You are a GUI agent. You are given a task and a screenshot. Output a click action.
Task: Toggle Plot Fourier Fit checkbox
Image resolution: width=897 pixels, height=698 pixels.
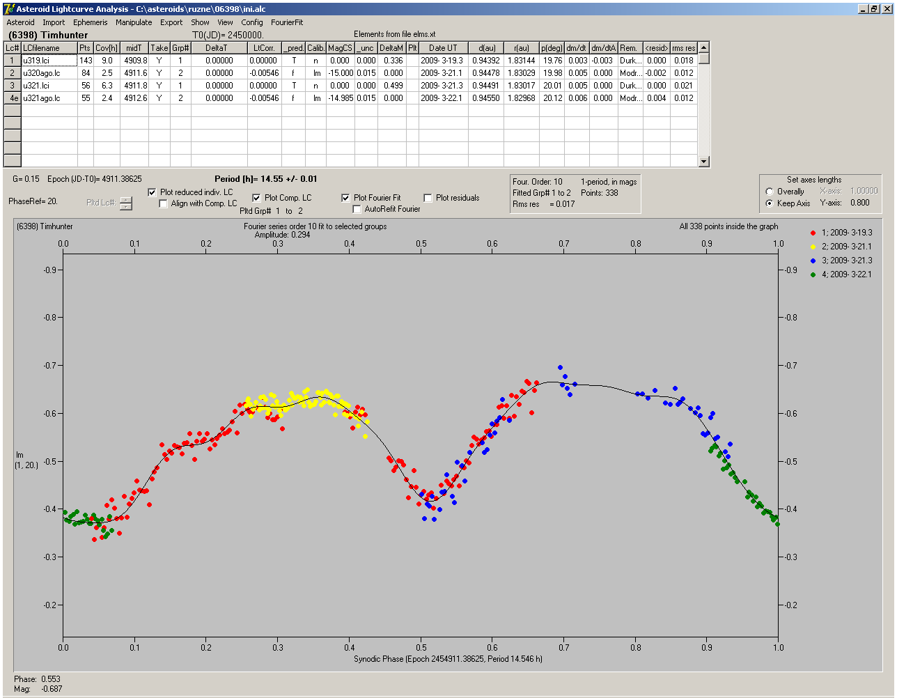click(x=345, y=198)
